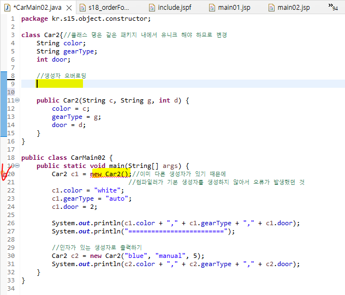
Task: Open the main01.jsp editor tab
Action: coord(234,8)
